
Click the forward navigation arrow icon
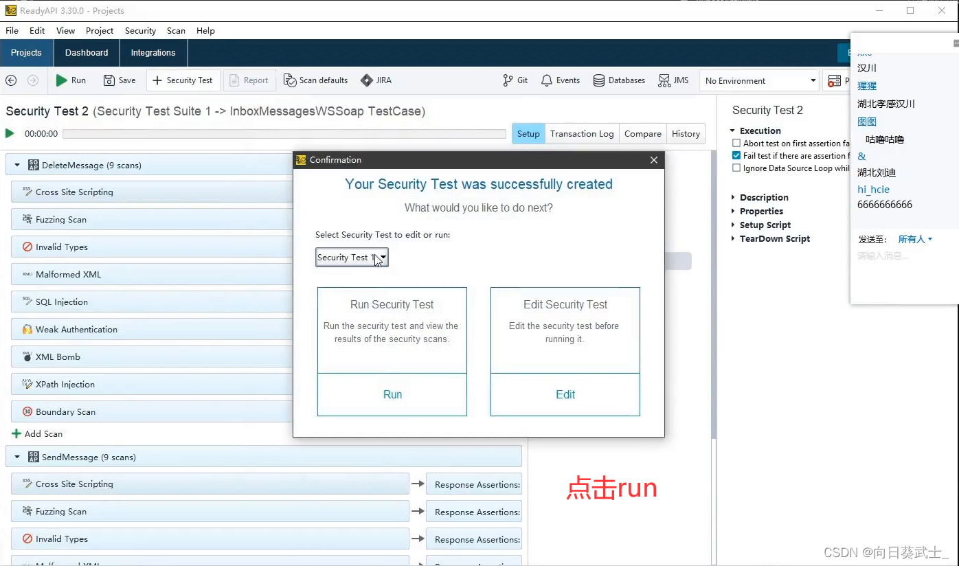[x=33, y=80]
